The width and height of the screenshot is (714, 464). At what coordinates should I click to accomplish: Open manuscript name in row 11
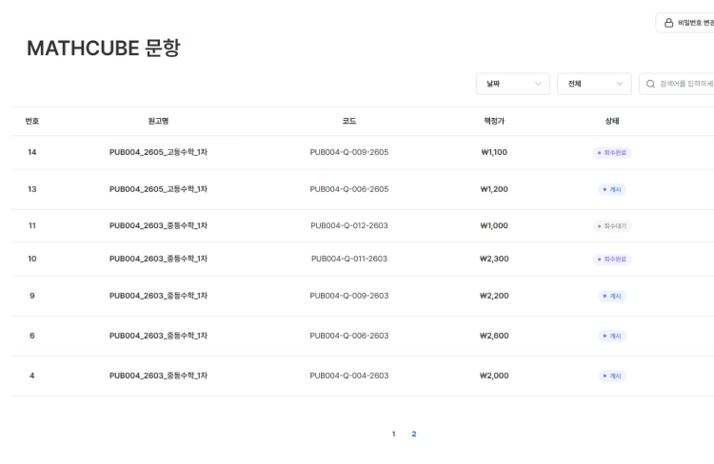point(158,225)
